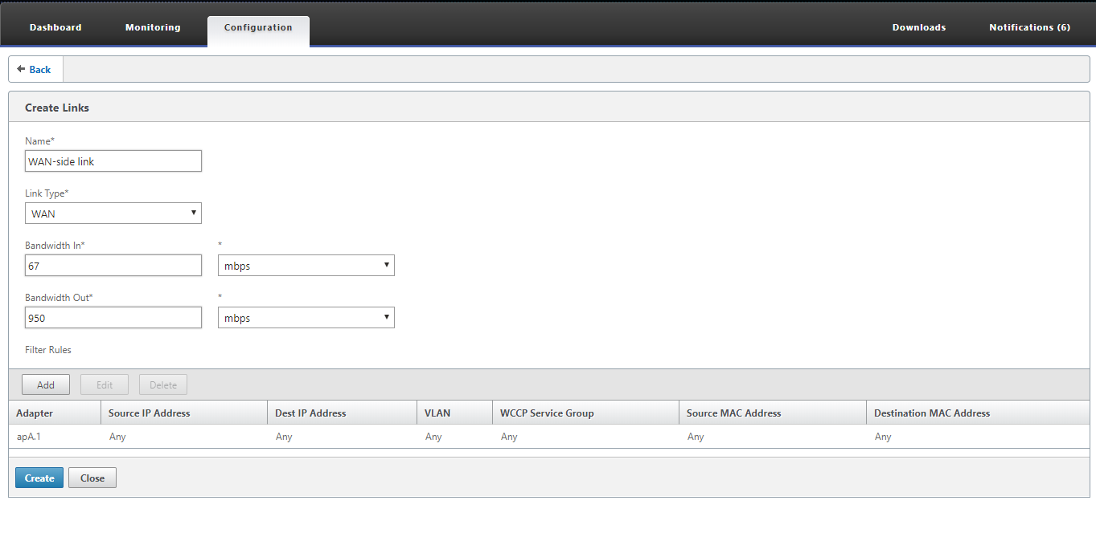The height and width of the screenshot is (537, 1096).
Task: Open the Downloads menu item
Action: pos(919,27)
